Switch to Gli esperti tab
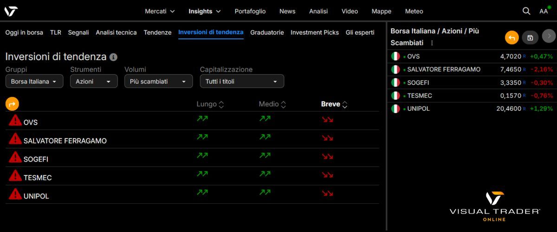 click(360, 32)
